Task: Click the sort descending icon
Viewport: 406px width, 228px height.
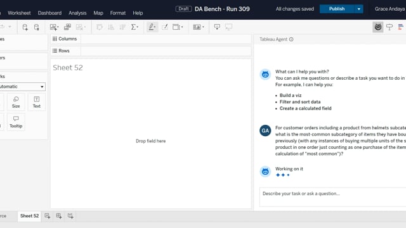Action: pyautogui.click(x=122, y=27)
